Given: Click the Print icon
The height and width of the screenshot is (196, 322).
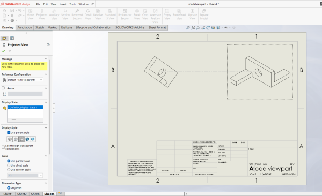Looking at the screenshot, I should tap(12, 16).
